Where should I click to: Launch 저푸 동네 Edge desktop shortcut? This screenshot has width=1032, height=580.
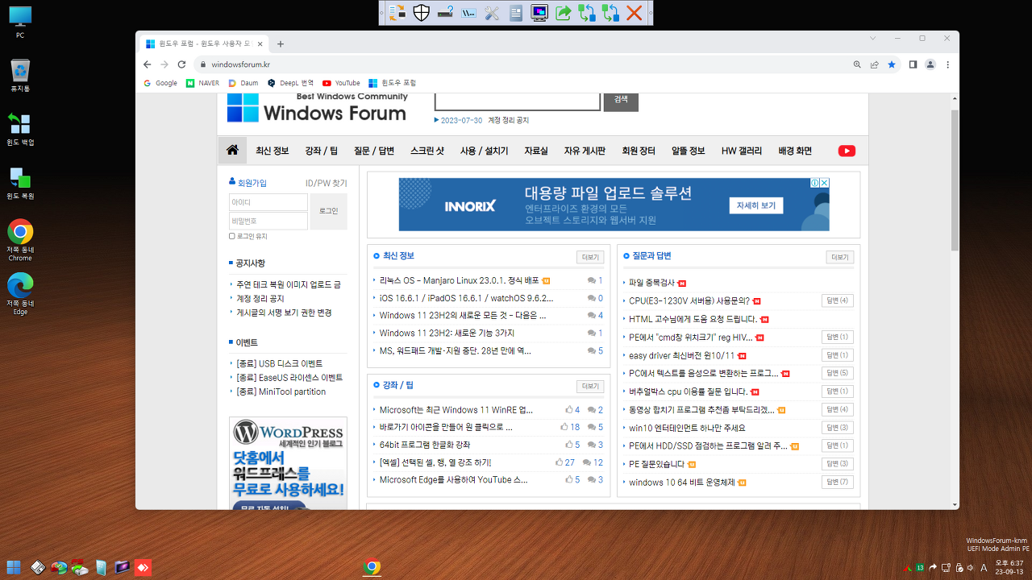point(20,294)
